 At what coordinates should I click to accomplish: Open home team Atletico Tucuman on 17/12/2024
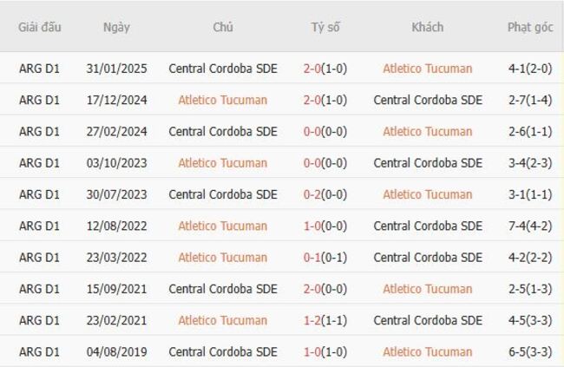223,100
